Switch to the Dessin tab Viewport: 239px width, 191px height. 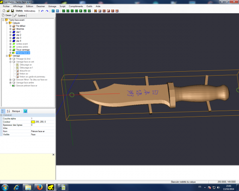click(x=7, y=15)
